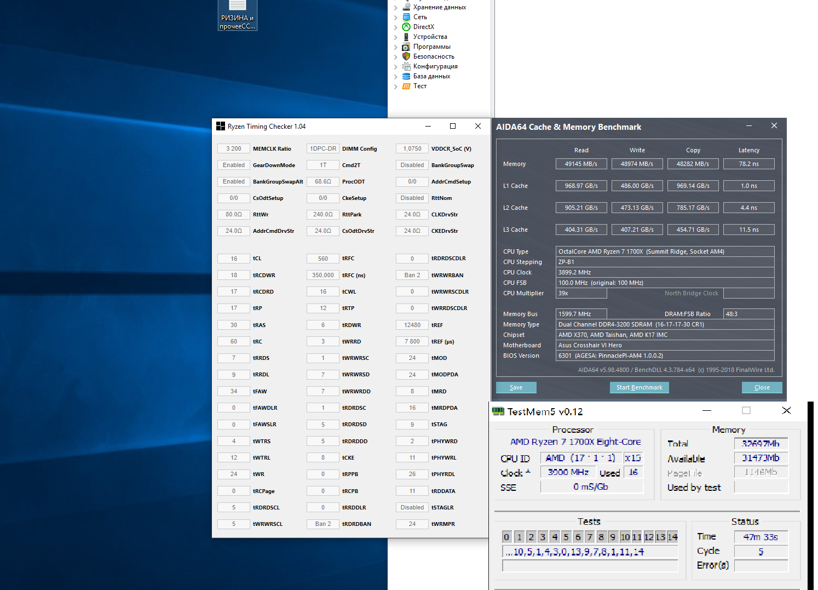Click the tCL value field
The height and width of the screenshot is (590, 818).
point(234,259)
